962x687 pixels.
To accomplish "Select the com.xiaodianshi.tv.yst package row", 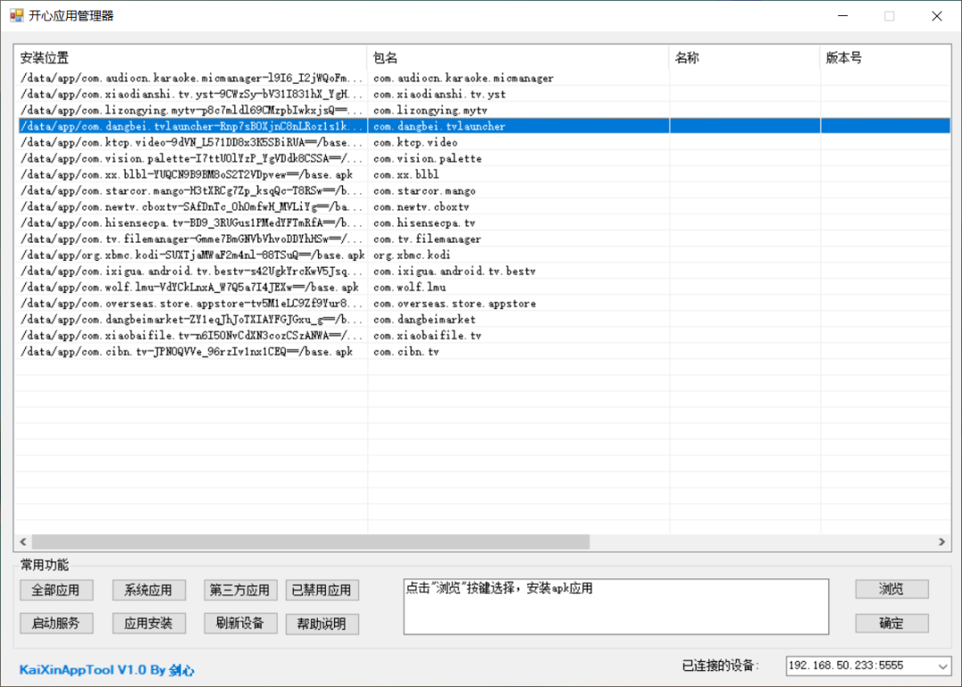I will point(482,93).
